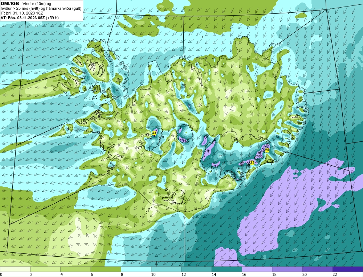This screenshot has height=277, width=363.
Task: Pick the violet 20–22 m/s legend swatch
Action: (x=317, y=269)
